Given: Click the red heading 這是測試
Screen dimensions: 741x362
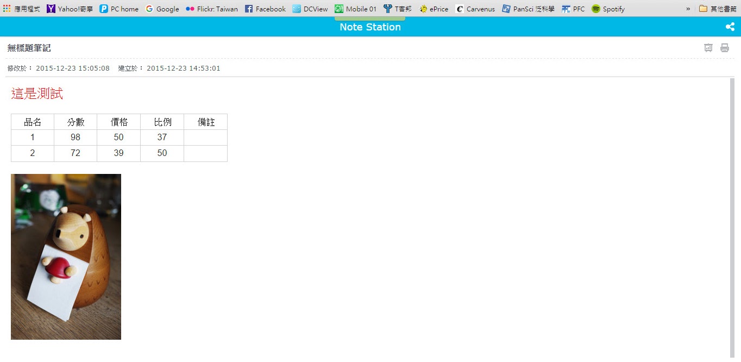Looking at the screenshot, I should [37, 93].
